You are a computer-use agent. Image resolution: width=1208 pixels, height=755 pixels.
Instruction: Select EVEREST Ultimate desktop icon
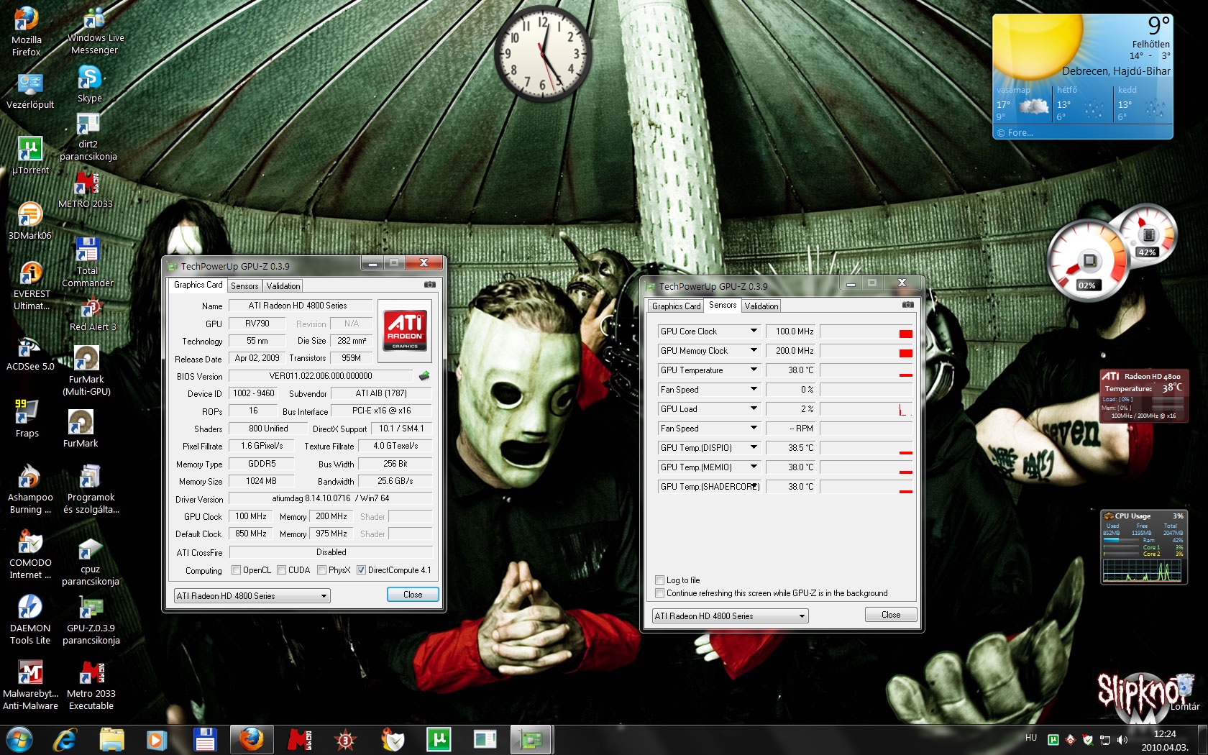click(x=32, y=285)
